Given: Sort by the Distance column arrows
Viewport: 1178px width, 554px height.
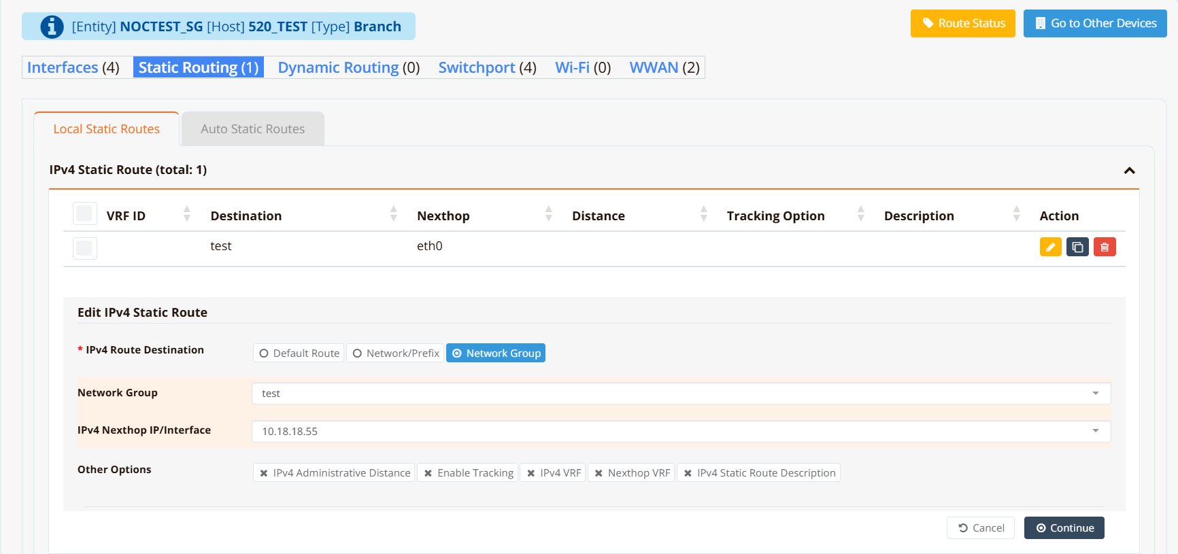Looking at the screenshot, I should click(x=703, y=214).
